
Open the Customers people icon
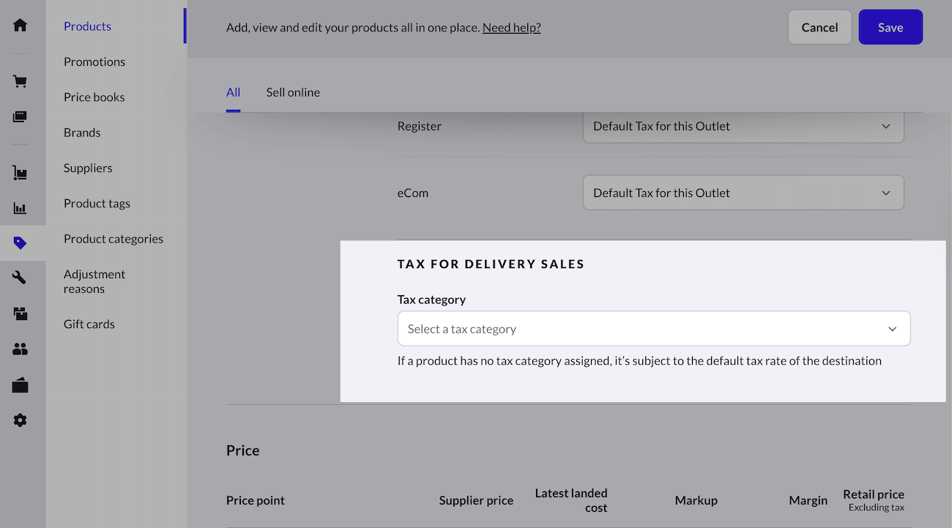20,349
